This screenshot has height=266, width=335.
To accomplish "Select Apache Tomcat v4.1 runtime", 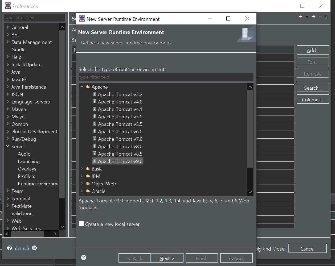I will tap(120, 109).
